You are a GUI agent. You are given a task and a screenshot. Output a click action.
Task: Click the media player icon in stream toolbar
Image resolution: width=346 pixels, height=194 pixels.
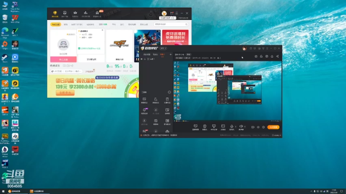(223, 126)
